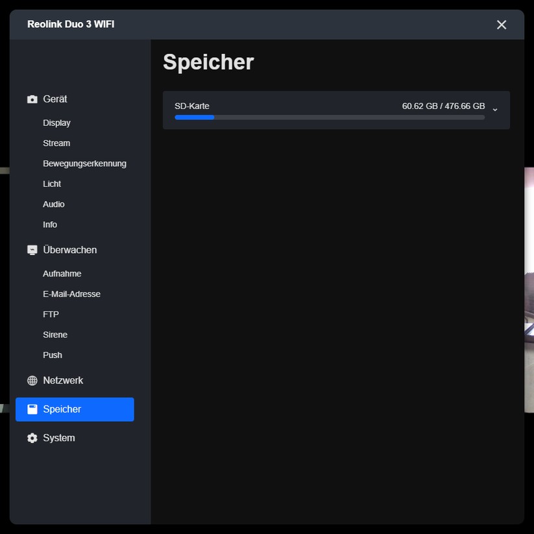Open Aufnahme recording settings
Image resolution: width=534 pixels, height=534 pixels.
[x=62, y=273]
